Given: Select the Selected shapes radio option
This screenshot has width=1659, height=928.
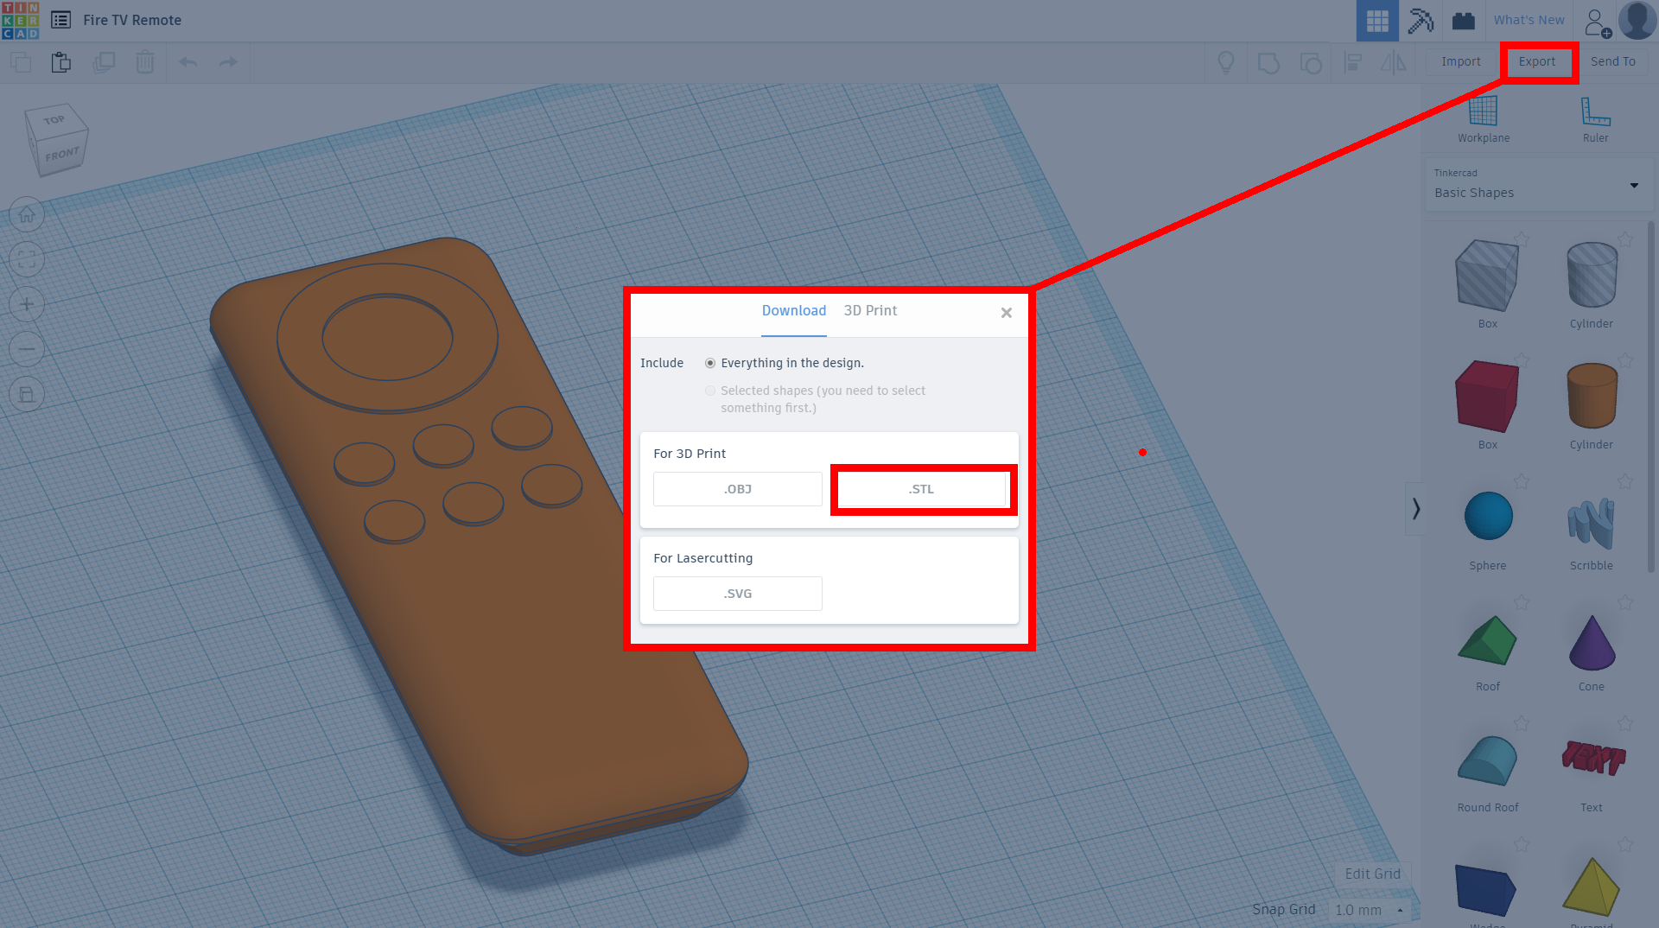Looking at the screenshot, I should tap(710, 391).
